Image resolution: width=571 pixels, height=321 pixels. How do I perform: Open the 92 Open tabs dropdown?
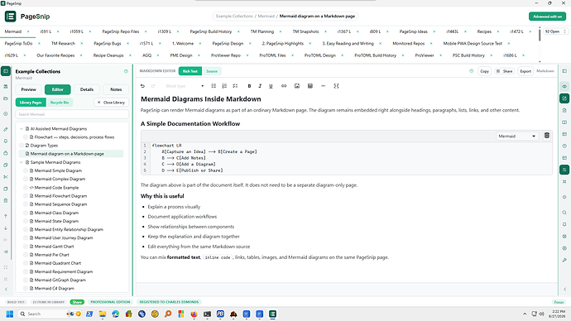click(x=555, y=31)
